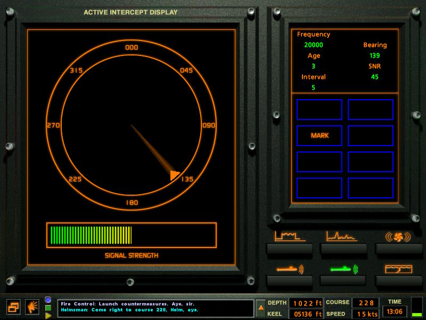Screen dimensions: 426x320
Task: Click the orange bearing pointer near 135
Action: point(174,175)
